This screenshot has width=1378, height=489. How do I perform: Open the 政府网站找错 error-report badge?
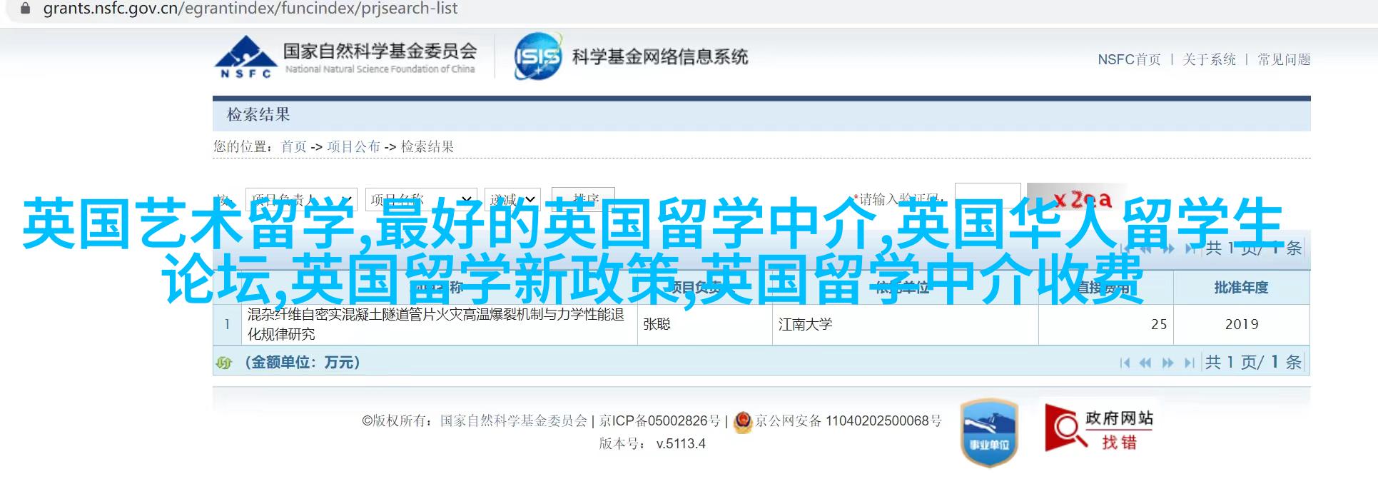pos(1100,428)
